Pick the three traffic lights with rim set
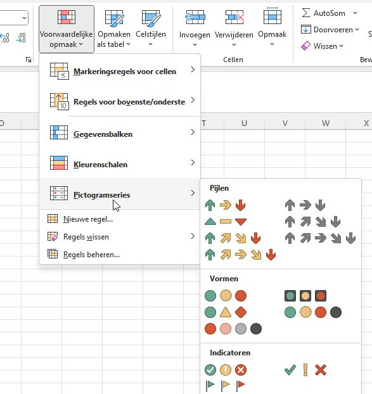Viewport: 372px width, 394px height. coord(305,296)
